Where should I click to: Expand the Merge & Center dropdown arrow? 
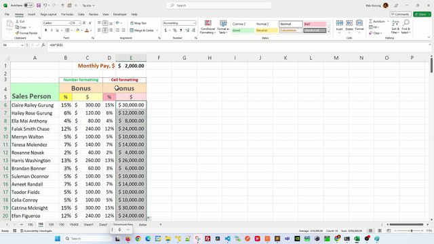157,30
